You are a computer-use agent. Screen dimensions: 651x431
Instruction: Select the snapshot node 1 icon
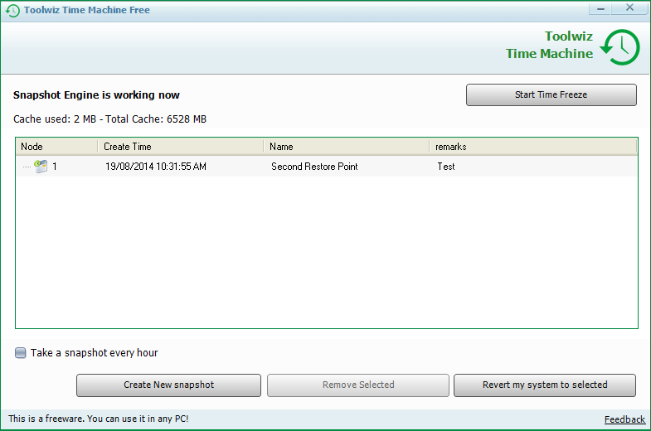point(41,167)
